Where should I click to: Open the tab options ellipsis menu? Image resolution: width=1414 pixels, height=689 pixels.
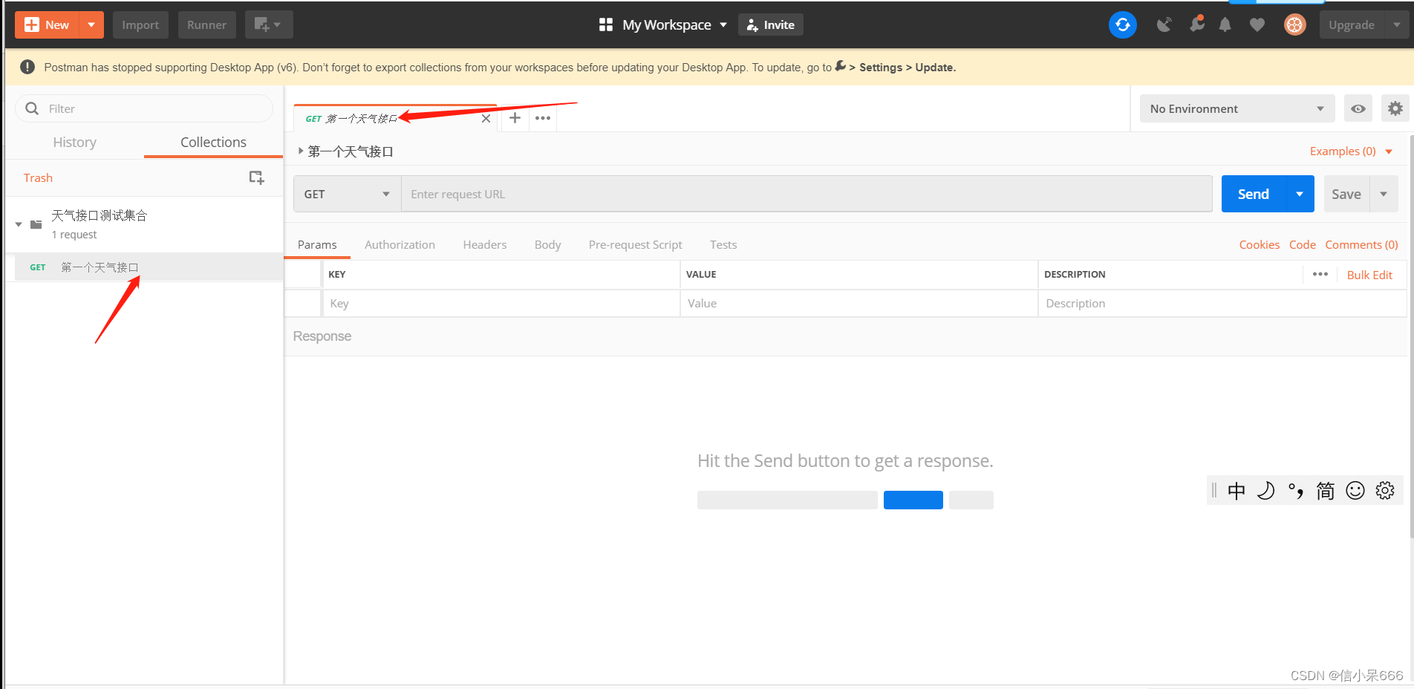click(x=543, y=117)
